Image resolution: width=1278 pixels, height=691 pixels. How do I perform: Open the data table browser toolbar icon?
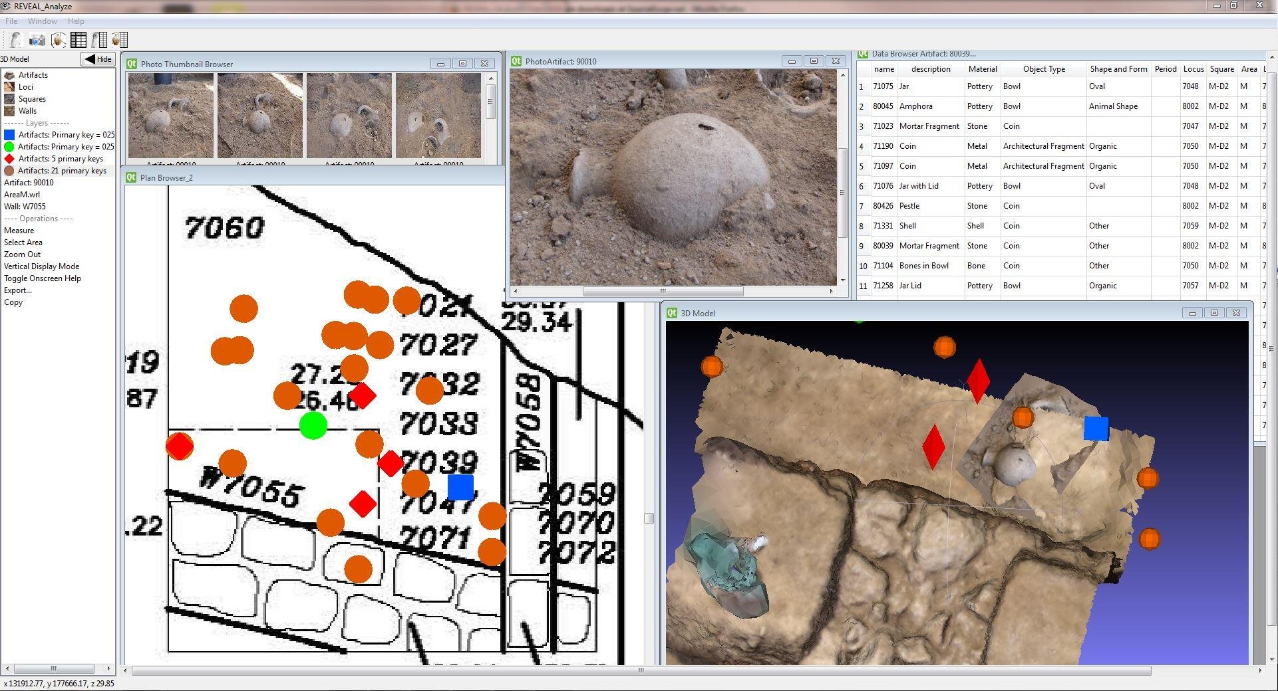tap(79, 39)
